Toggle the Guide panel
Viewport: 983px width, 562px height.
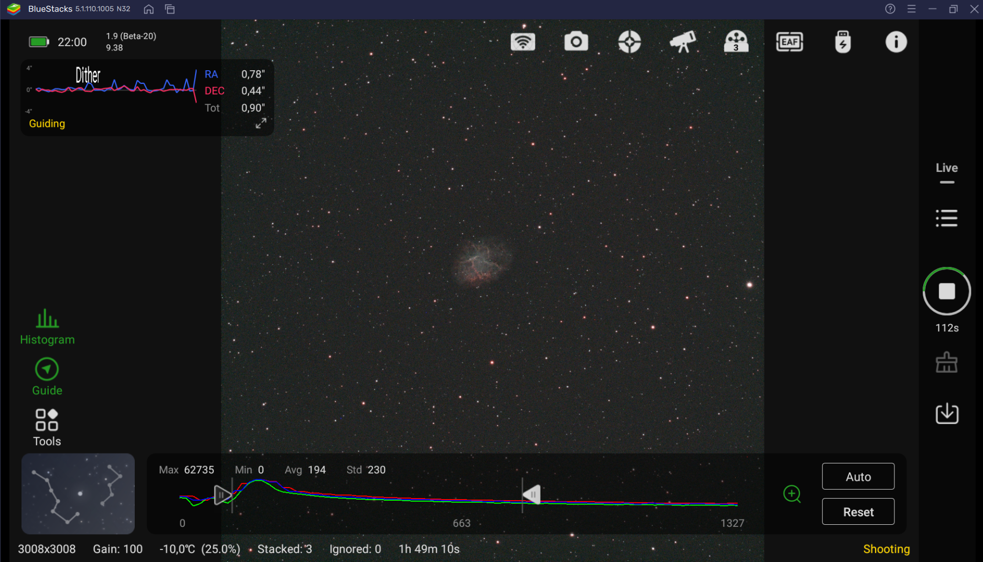click(x=47, y=377)
